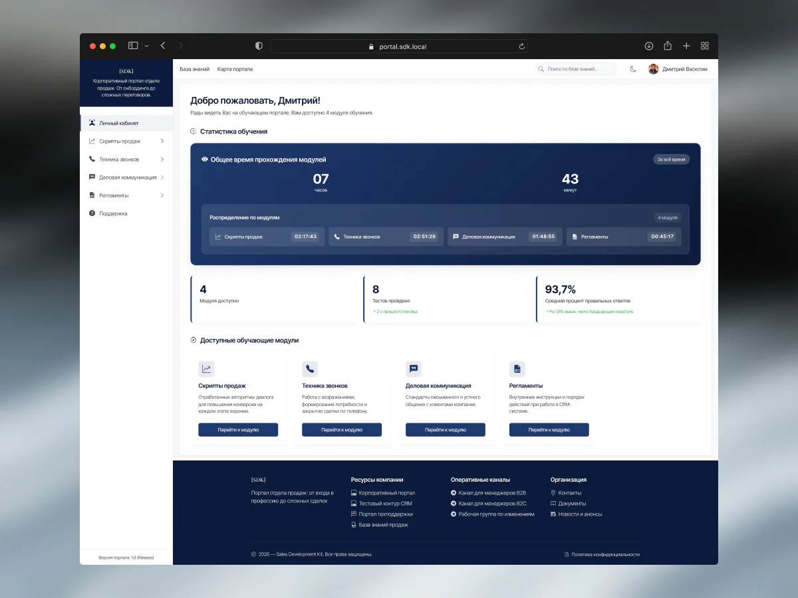The height and width of the screenshot is (598, 798).
Task: Show the Safari tab overview grid
Action: 705,46
